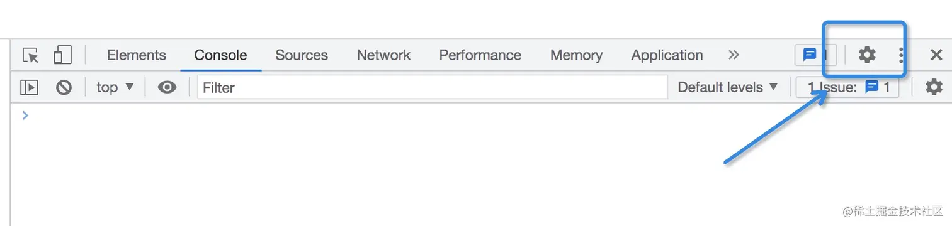
Task: Click the 1 Issue button
Action: tap(847, 87)
